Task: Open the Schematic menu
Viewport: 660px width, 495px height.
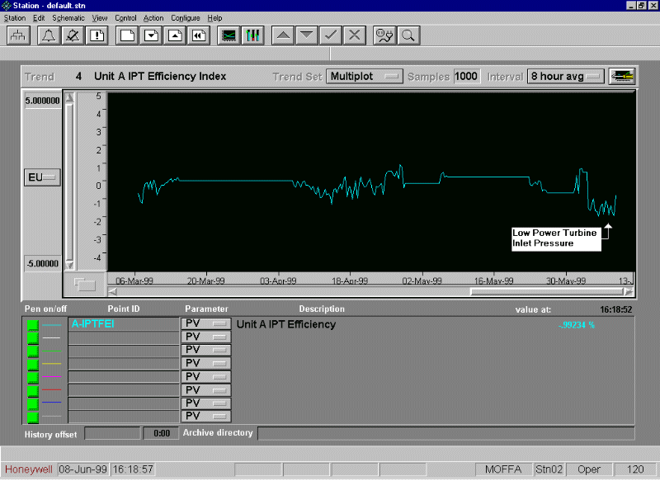Action: coord(68,17)
